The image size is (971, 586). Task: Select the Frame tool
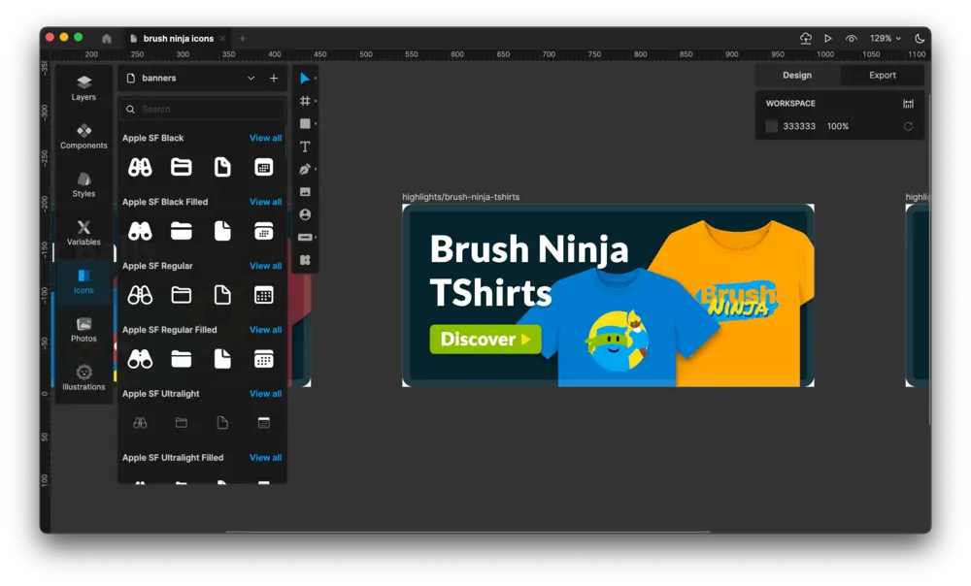[x=305, y=100]
